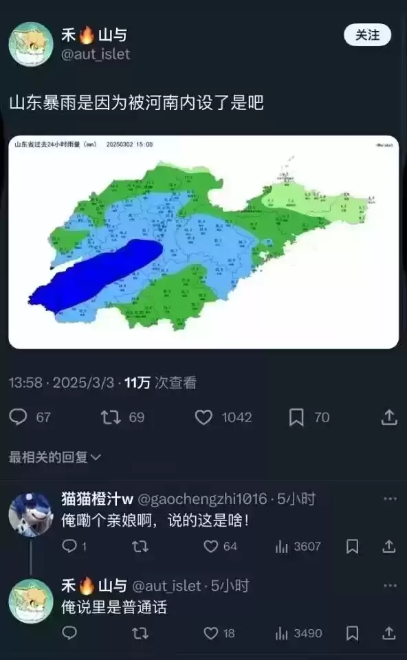Follow the account with 关注 button
407x660 pixels.
tap(367, 35)
